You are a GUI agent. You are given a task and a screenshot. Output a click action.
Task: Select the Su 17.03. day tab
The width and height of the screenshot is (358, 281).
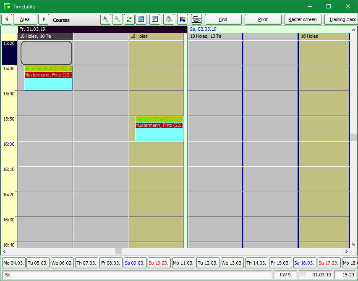pyautogui.click(x=329, y=263)
